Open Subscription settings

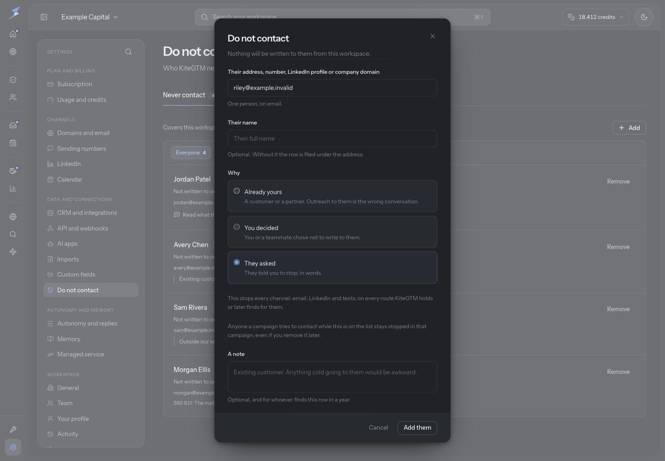(91, 84)
